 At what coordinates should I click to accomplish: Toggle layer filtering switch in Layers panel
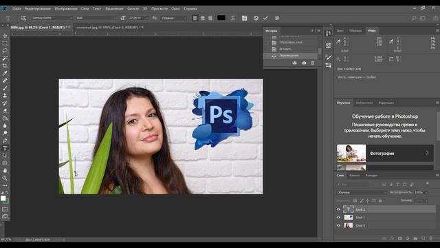click(x=428, y=184)
